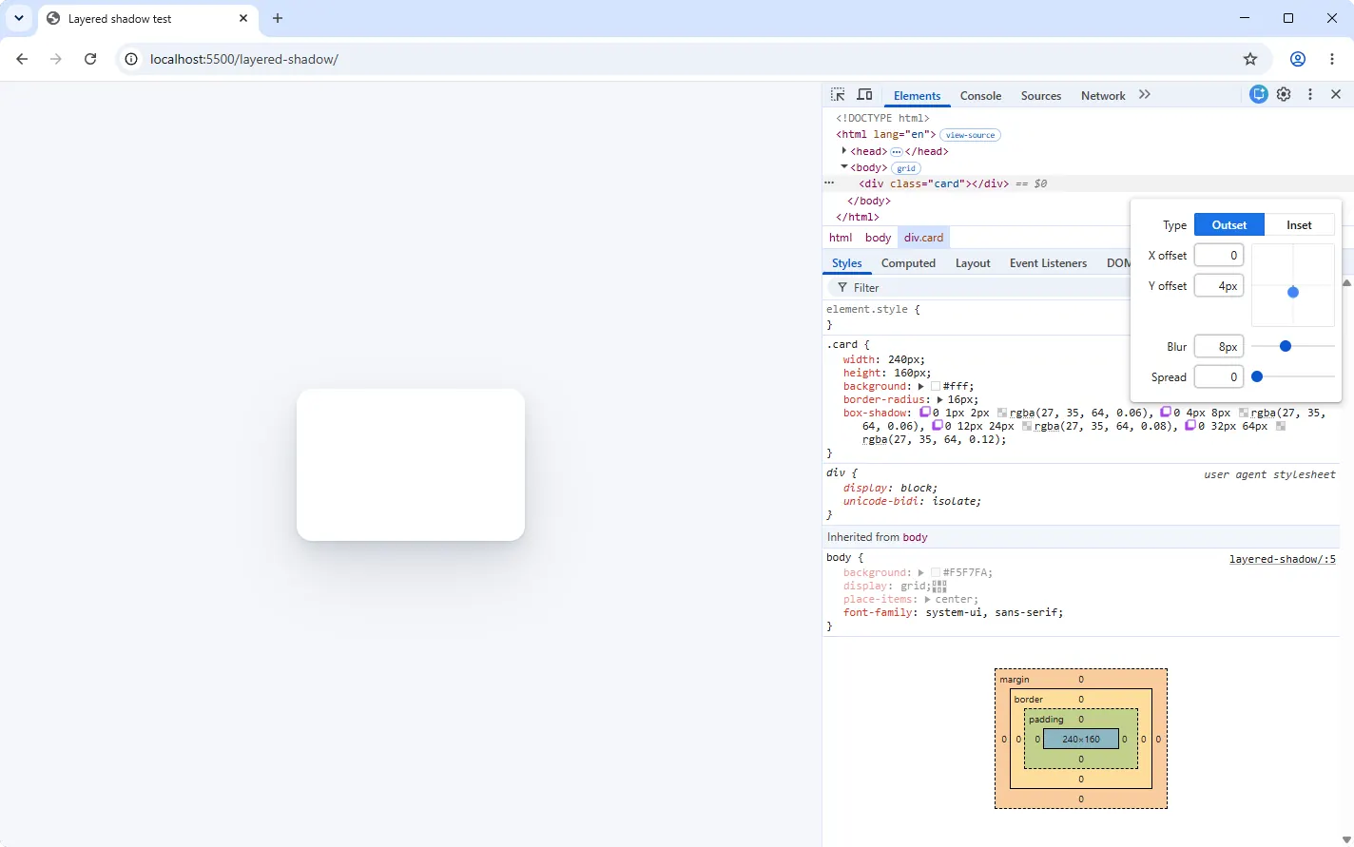Viewport: 1354px width, 847px height.
Task: Open the DevTools settings gear
Action: [x=1284, y=94]
